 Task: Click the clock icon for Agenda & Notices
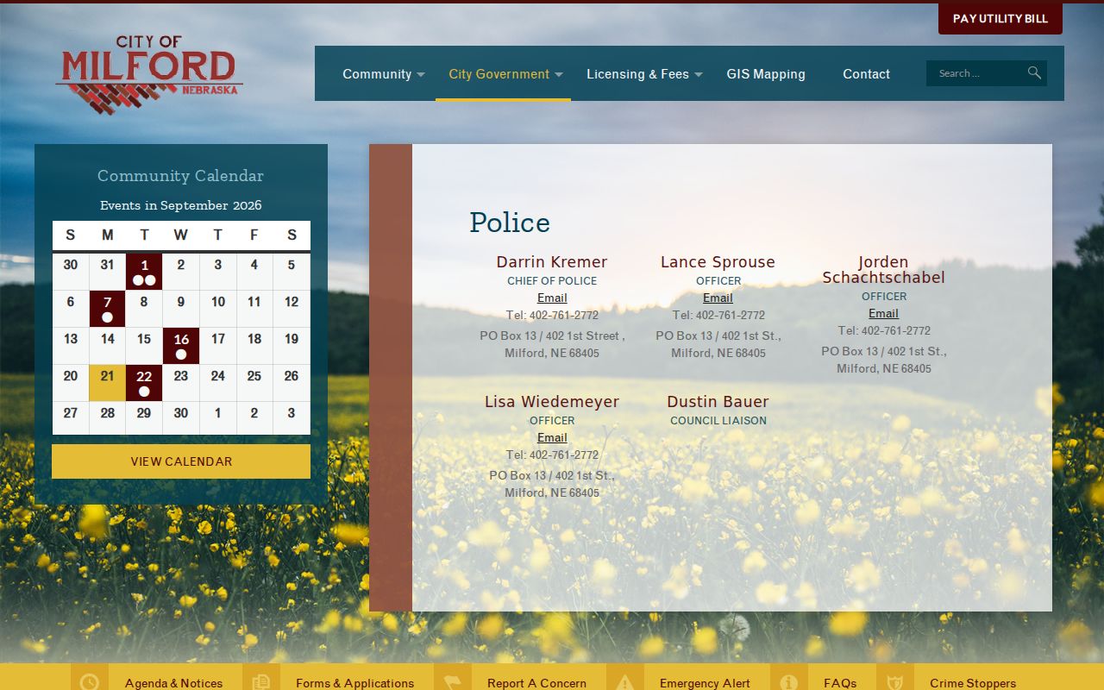90,681
